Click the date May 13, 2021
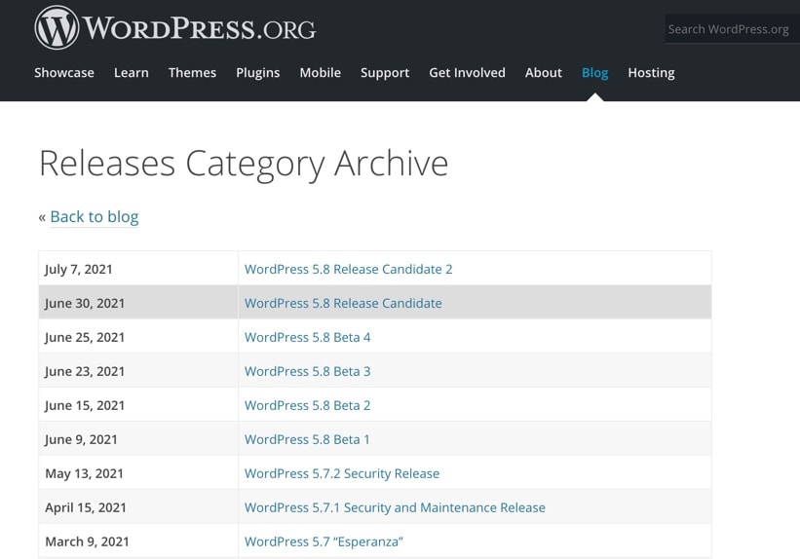The image size is (800, 559). pyautogui.click(x=84, y=474)
